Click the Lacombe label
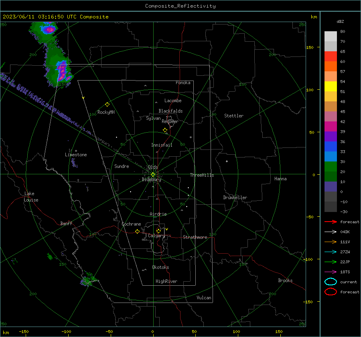Image resolution: width=361 pixels, height=337 pixels. [173, 101]
